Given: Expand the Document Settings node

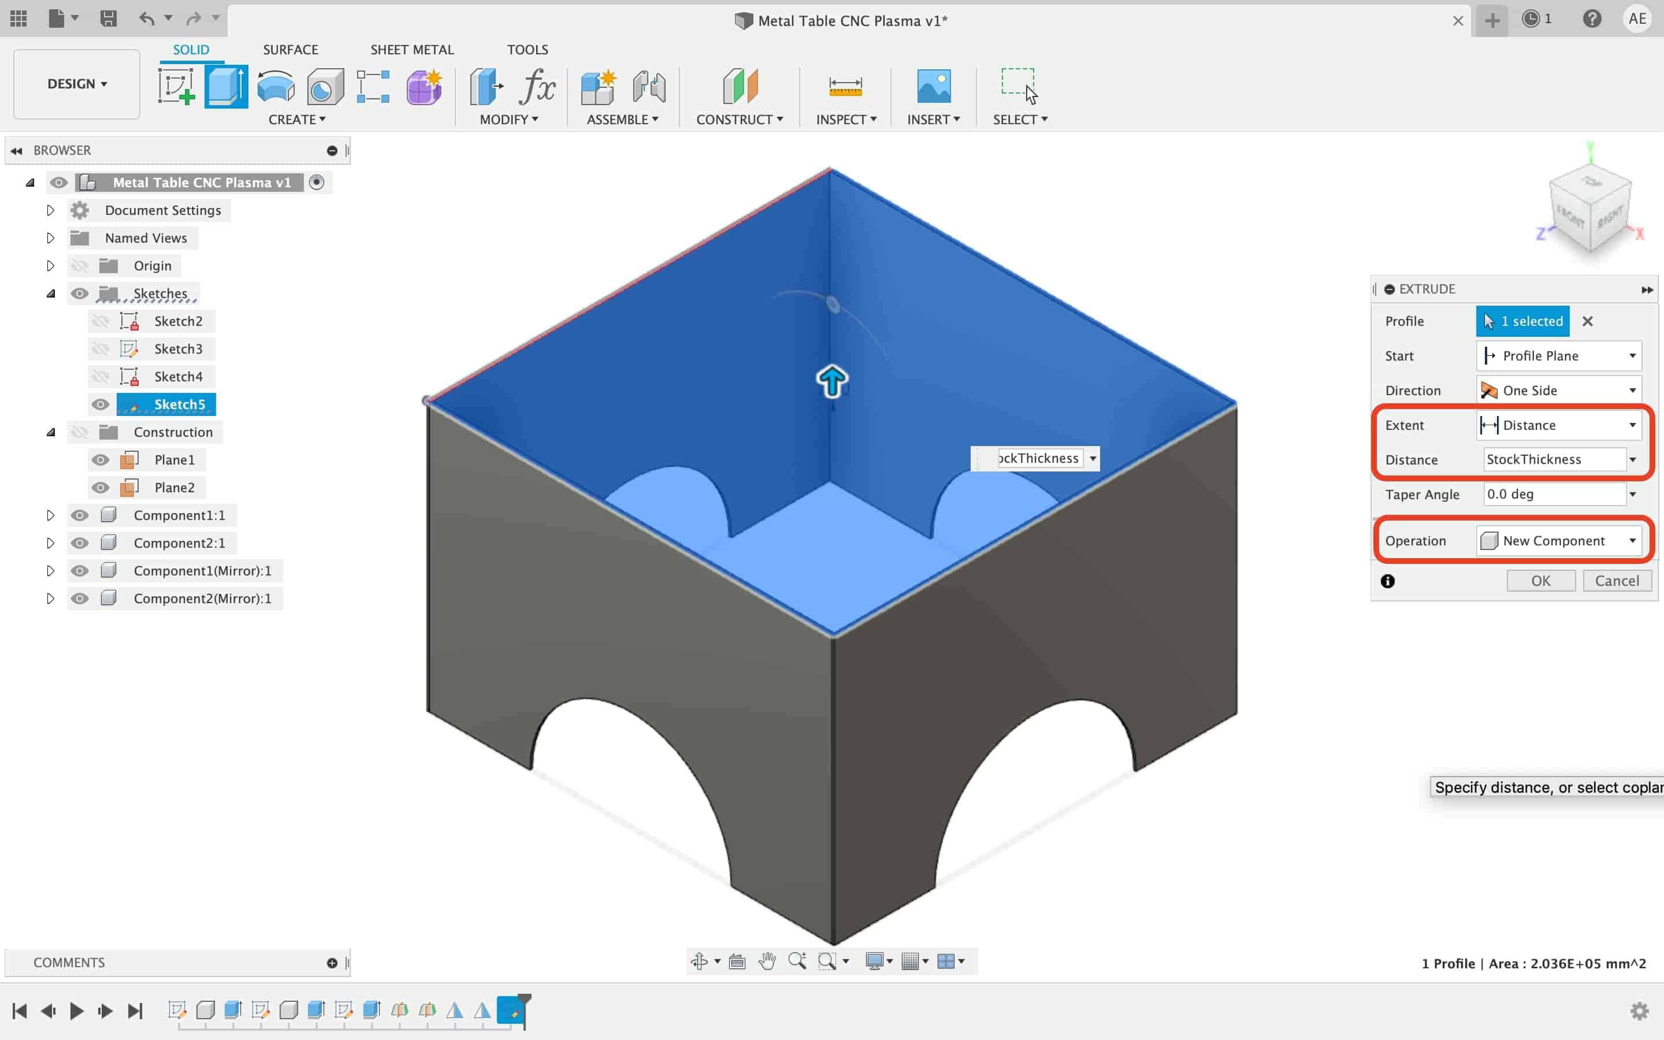Looking at the screenshot, I should (50, 210).
